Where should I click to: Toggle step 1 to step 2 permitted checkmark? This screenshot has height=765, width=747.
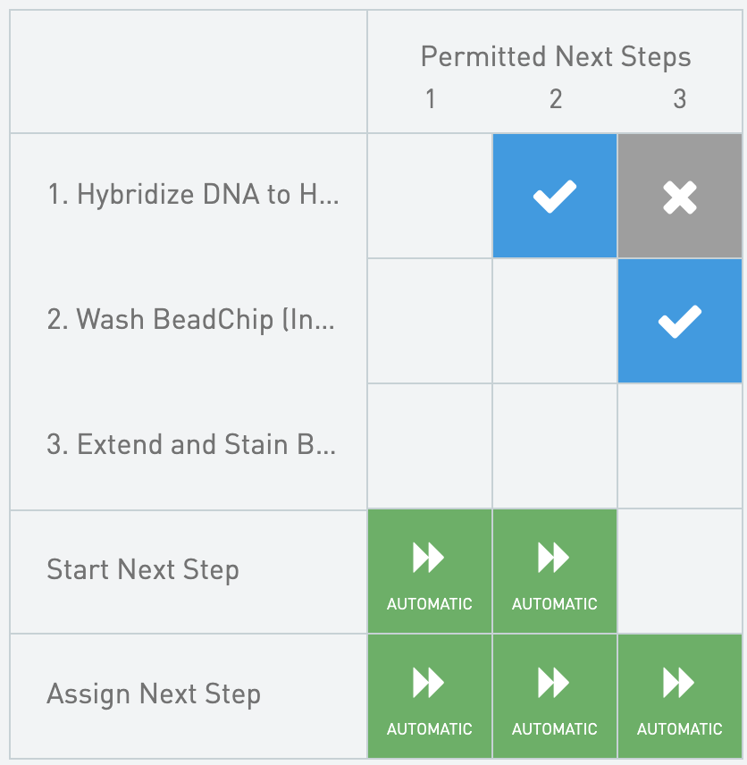point(554,197)
